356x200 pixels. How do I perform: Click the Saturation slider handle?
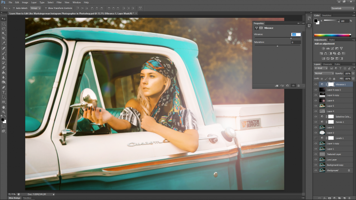click(277, 46)
